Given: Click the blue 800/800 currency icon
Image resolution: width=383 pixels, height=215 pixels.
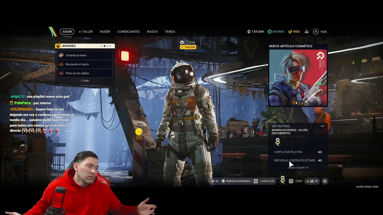Looking at the screenshot, I should [x=270, y=32].
